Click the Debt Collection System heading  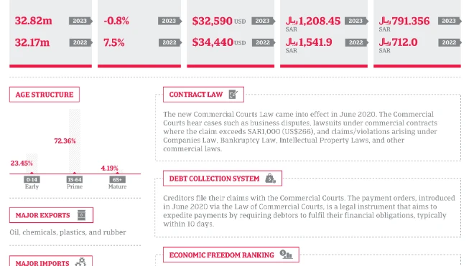pyautogui.click(x=214, y=179)
